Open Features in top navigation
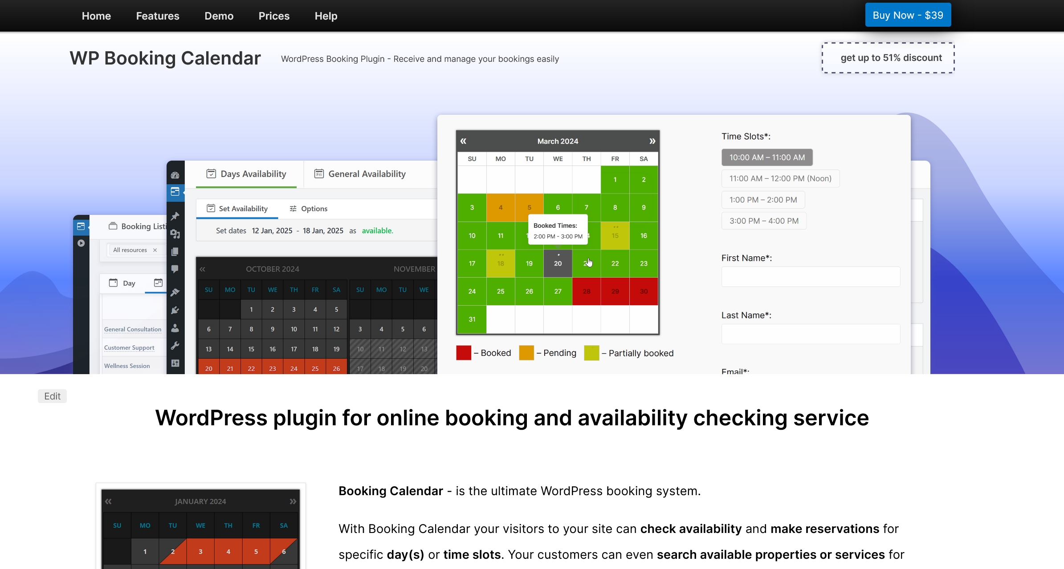The width and height of the screenshot is (1064, 569). click(158, 16)
